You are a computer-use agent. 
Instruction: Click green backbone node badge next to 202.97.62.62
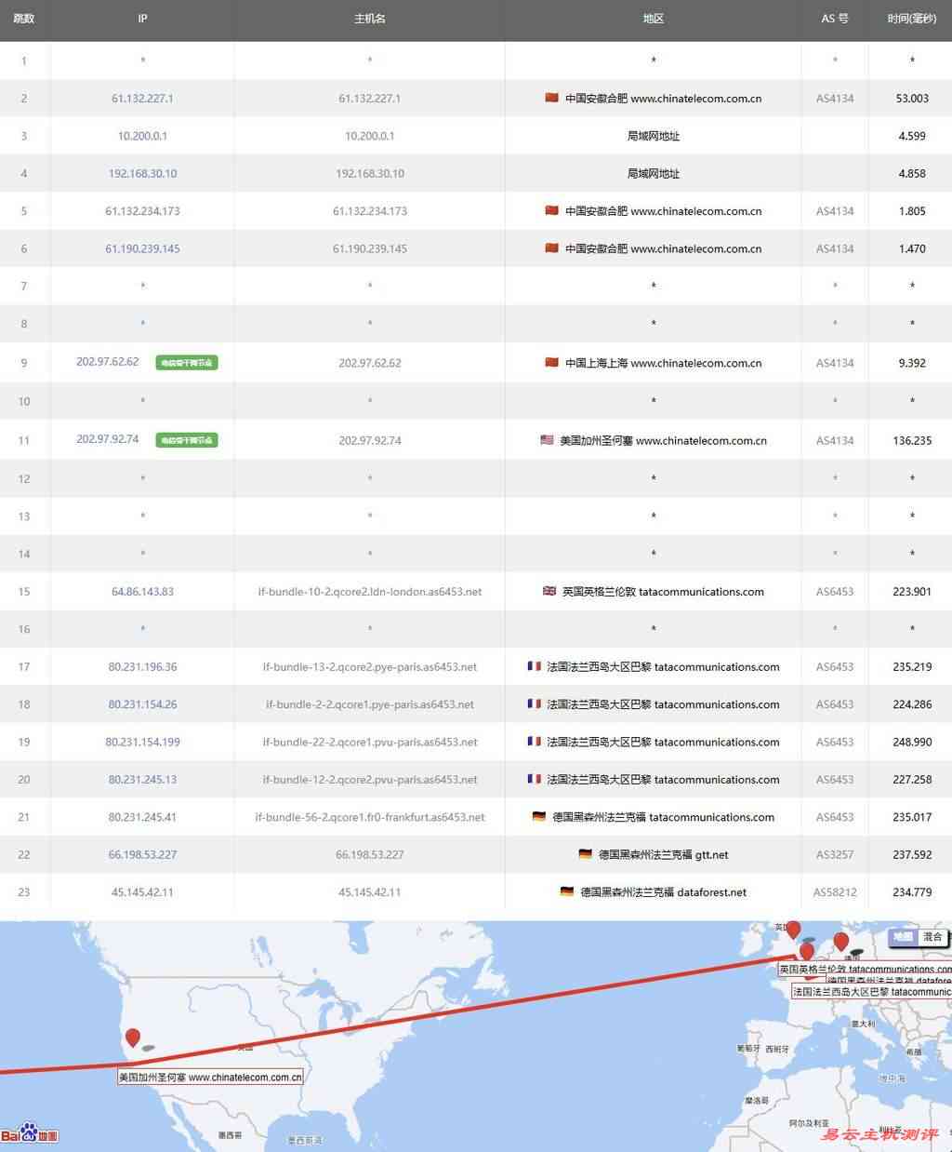point(187,363)
